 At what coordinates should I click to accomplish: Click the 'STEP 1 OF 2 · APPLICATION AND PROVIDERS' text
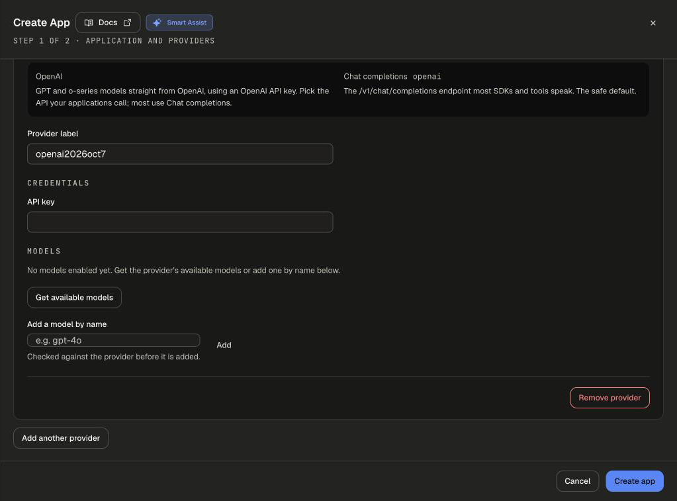pos(114,40)
